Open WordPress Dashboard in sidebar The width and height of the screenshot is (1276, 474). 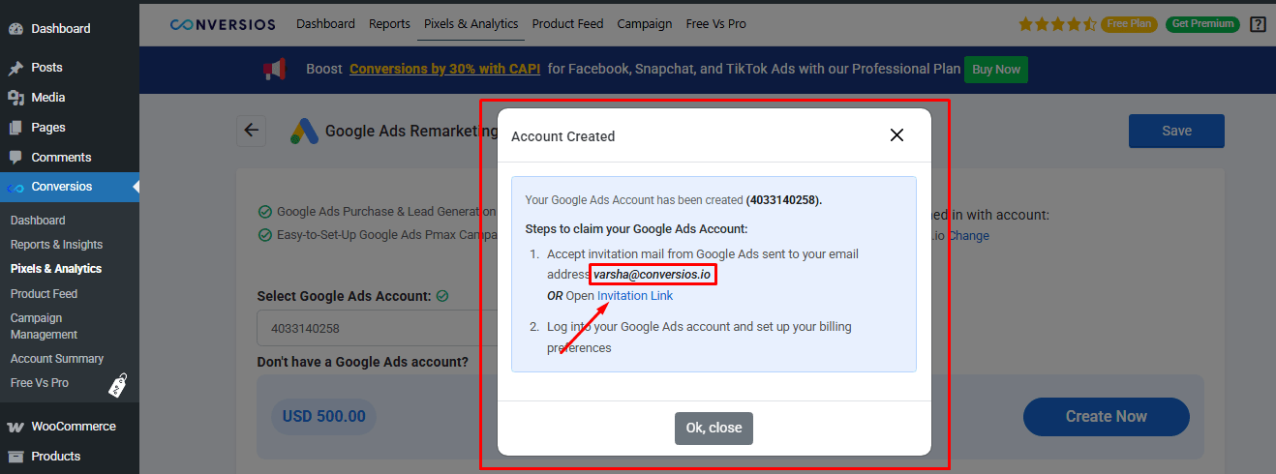click(x=60, y=29)
